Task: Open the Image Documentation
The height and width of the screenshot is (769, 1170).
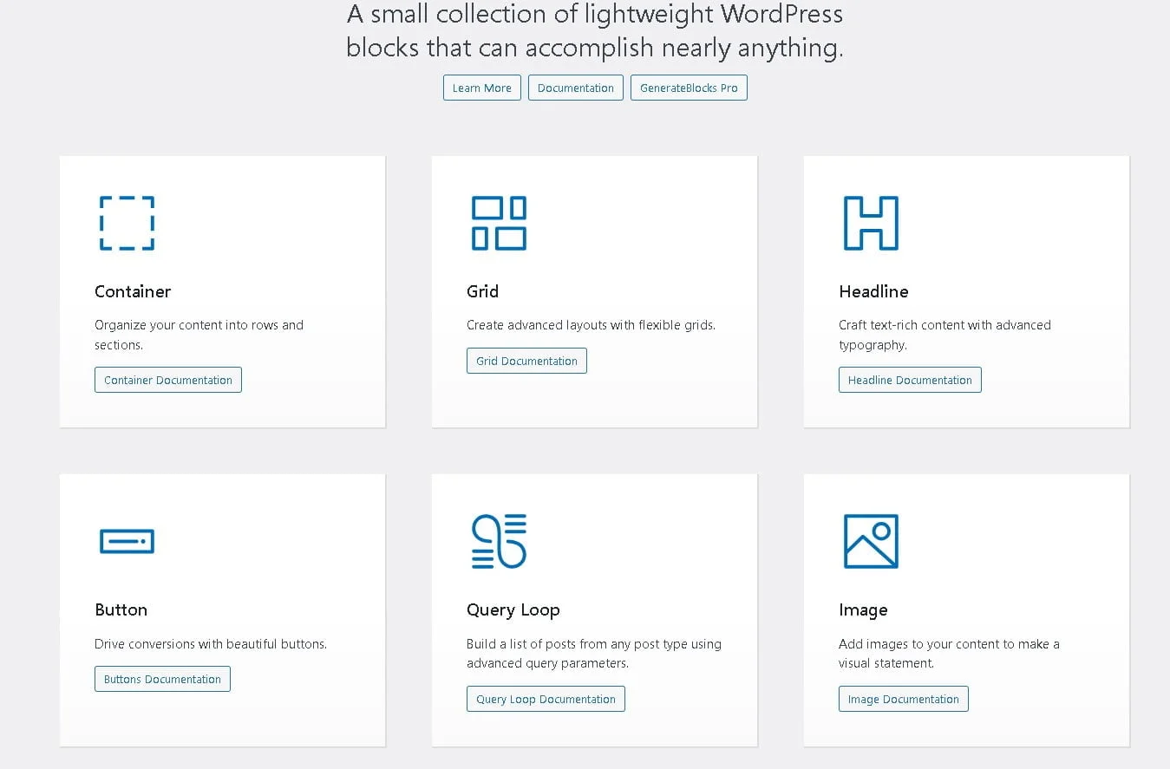Action: click(x=903, y=698)
